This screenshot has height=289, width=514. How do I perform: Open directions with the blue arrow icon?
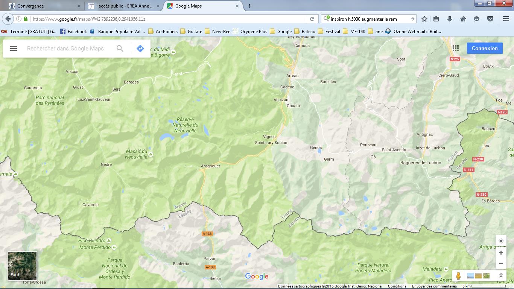(x=140, y=49)
